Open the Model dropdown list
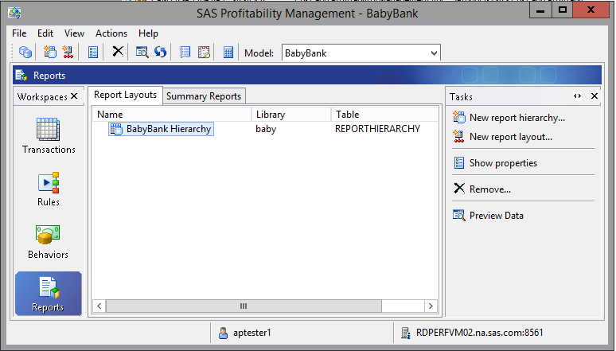616x351 pixels. [434, 53]
